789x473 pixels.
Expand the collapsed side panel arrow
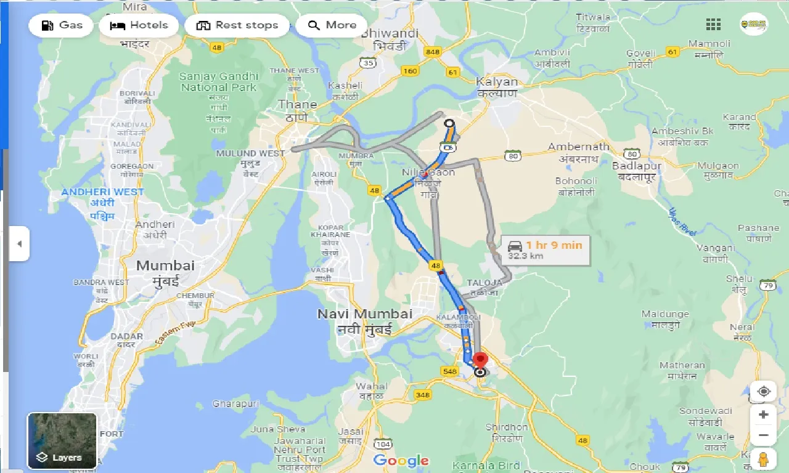pyautogui.click(x=19, y=244)
